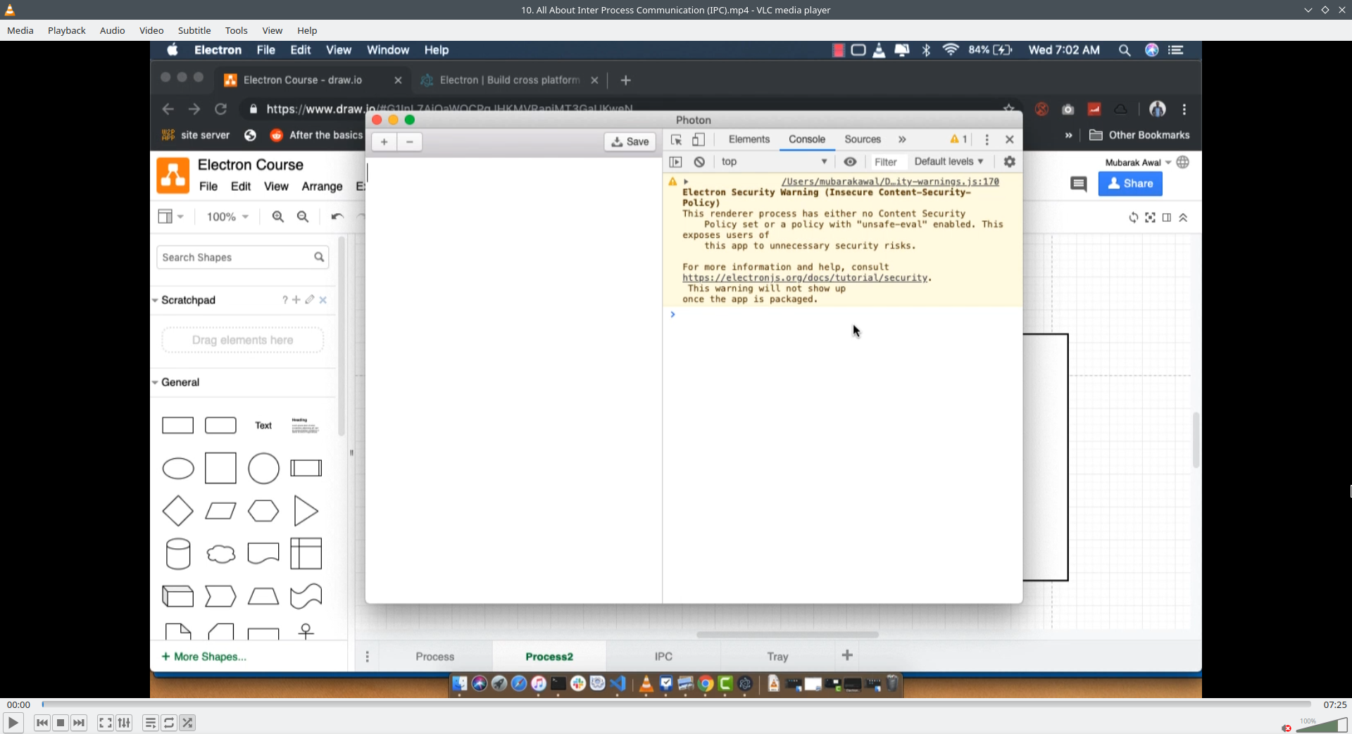The width and height of the screenshot is (1352, 734).
Task: Toggle VLC random playback
Action: (x=187, y=723)
